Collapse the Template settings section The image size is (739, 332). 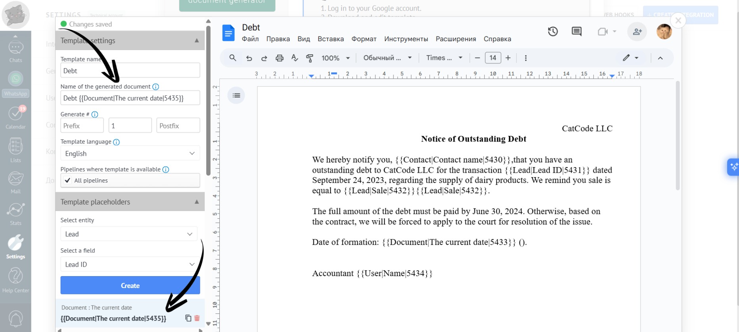(x=197, y=41)
